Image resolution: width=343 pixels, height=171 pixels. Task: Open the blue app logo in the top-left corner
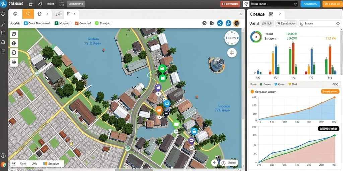pos(4,4)
